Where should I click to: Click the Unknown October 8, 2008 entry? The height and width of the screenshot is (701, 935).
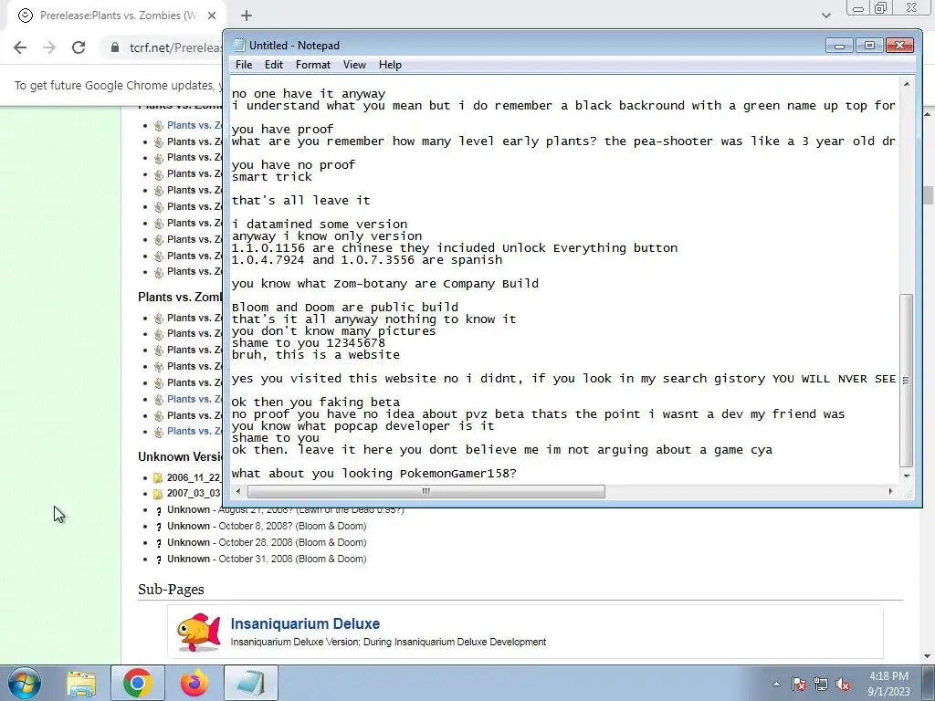(x=267, y=527)
